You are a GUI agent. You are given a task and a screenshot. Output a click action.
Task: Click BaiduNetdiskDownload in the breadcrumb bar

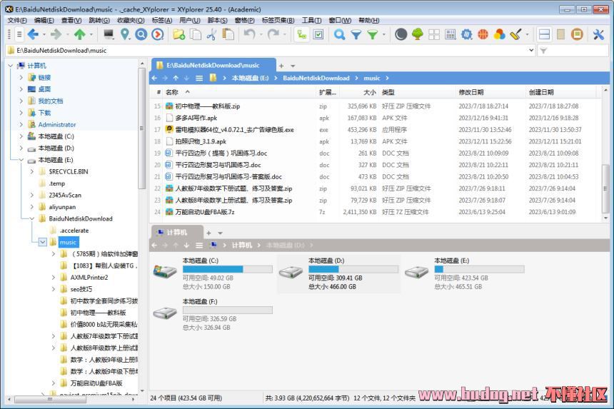(x=316, y=78)
